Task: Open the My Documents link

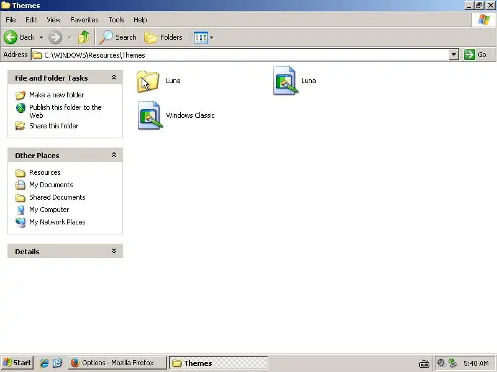Action: (51, 185)
